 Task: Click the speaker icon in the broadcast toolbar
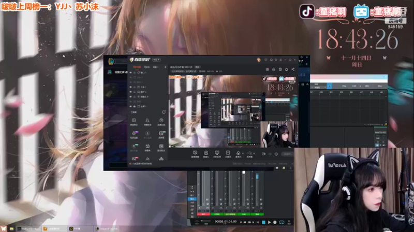coord(249,153)
